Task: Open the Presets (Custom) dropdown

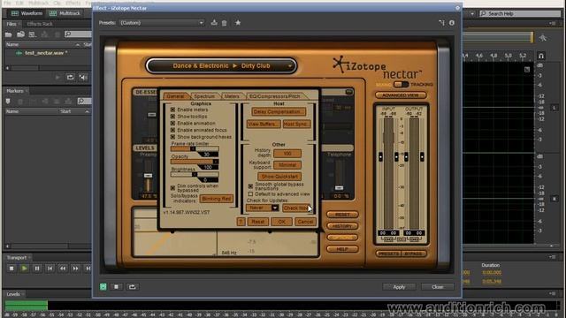Action: tap(161, 23)
